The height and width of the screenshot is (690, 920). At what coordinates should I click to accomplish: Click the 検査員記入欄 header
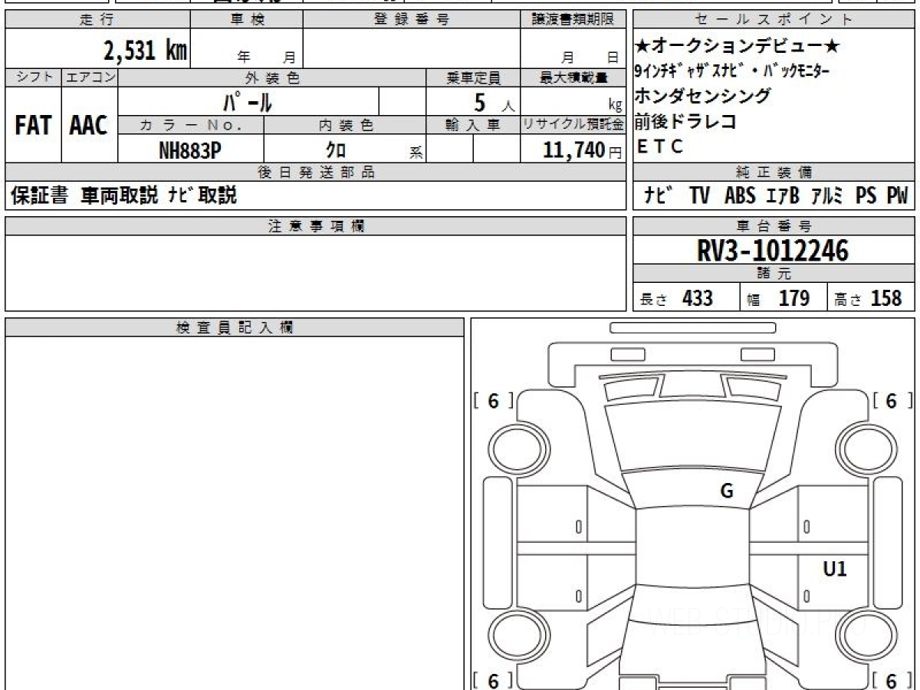235,327
